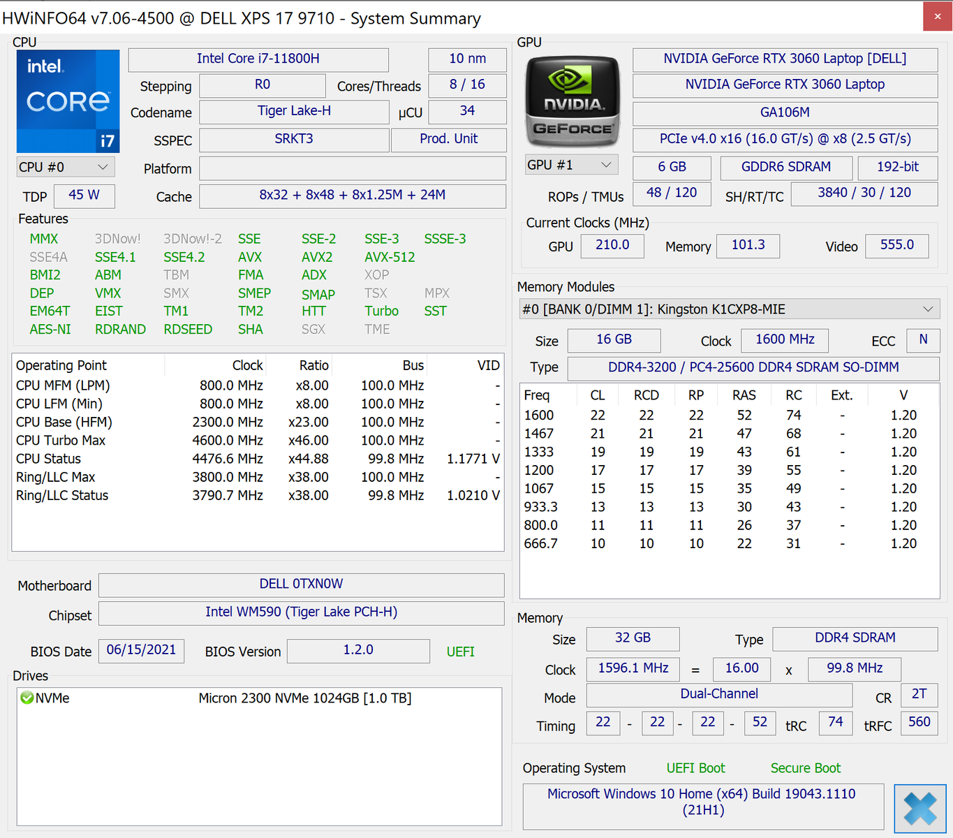Close the System Summary window
953x838 pixels.
[x=938, y=16]
